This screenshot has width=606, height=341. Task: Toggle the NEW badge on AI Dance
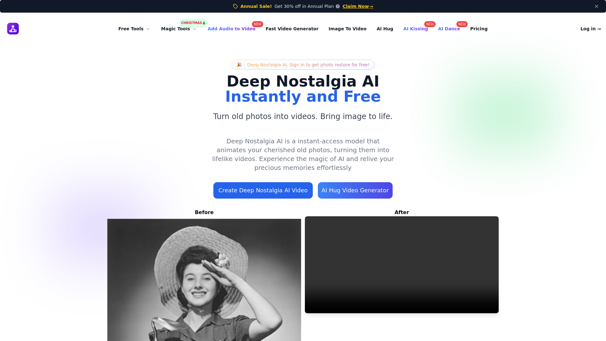462,24
